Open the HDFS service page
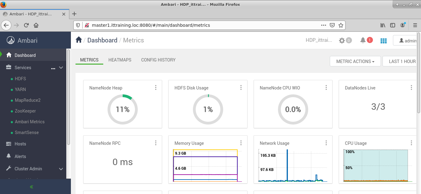421x194 pixels. pyautogui.click(x=20, y=79)
